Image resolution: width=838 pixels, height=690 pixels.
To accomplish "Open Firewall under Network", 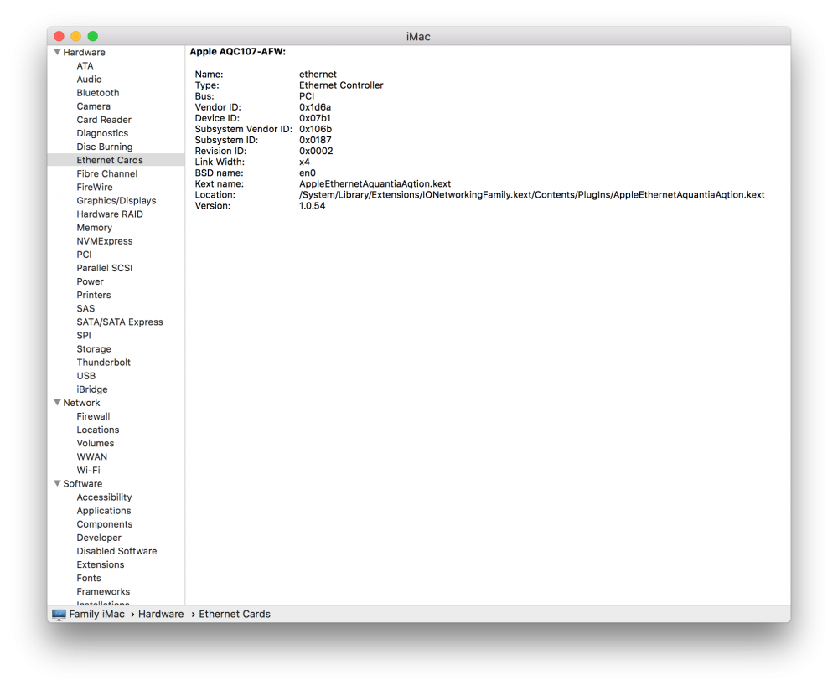I will [93, 416].
